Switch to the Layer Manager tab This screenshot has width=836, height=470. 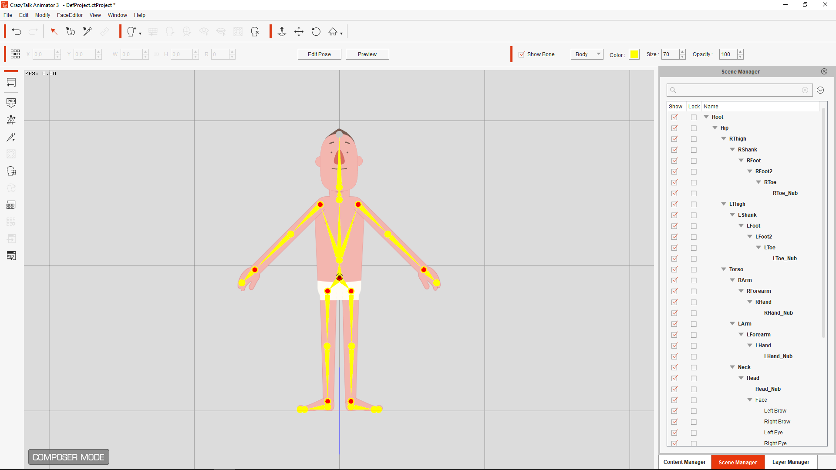point(791,462)
